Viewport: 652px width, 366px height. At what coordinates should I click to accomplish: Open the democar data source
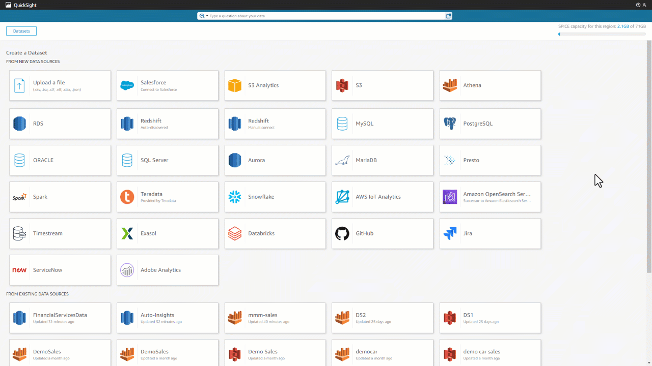383,353
